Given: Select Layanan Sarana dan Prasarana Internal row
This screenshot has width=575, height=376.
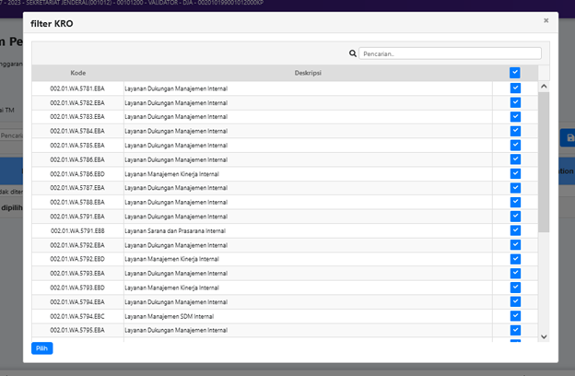Looking at the screenshot, I should pos(175,230).
